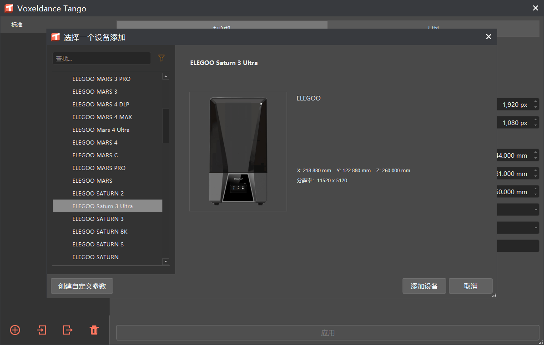Click the 应用 apply button
The height and width of the screenshot is (345, 544).
(x=327, y=333)
